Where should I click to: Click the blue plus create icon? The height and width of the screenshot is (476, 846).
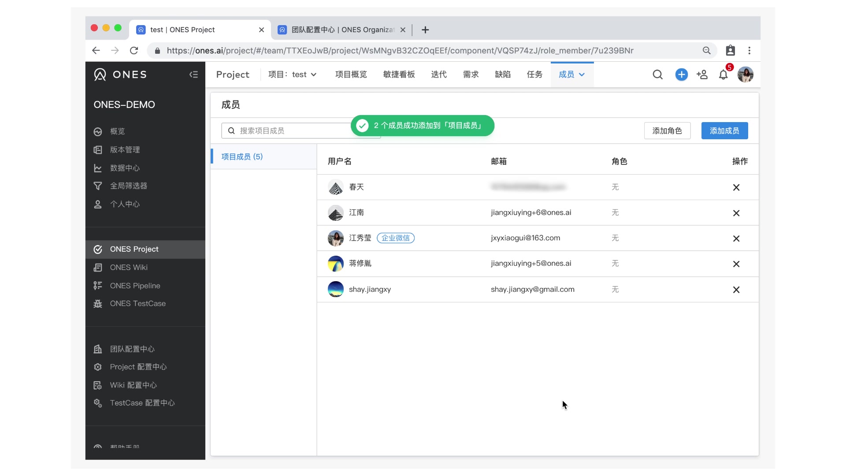click(681, 74)
